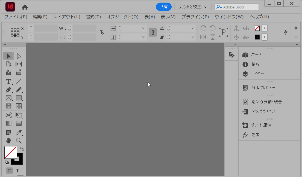Toggle the constrain scale proportions chain button
302x177 pixels.
click(x=153, y=32)
